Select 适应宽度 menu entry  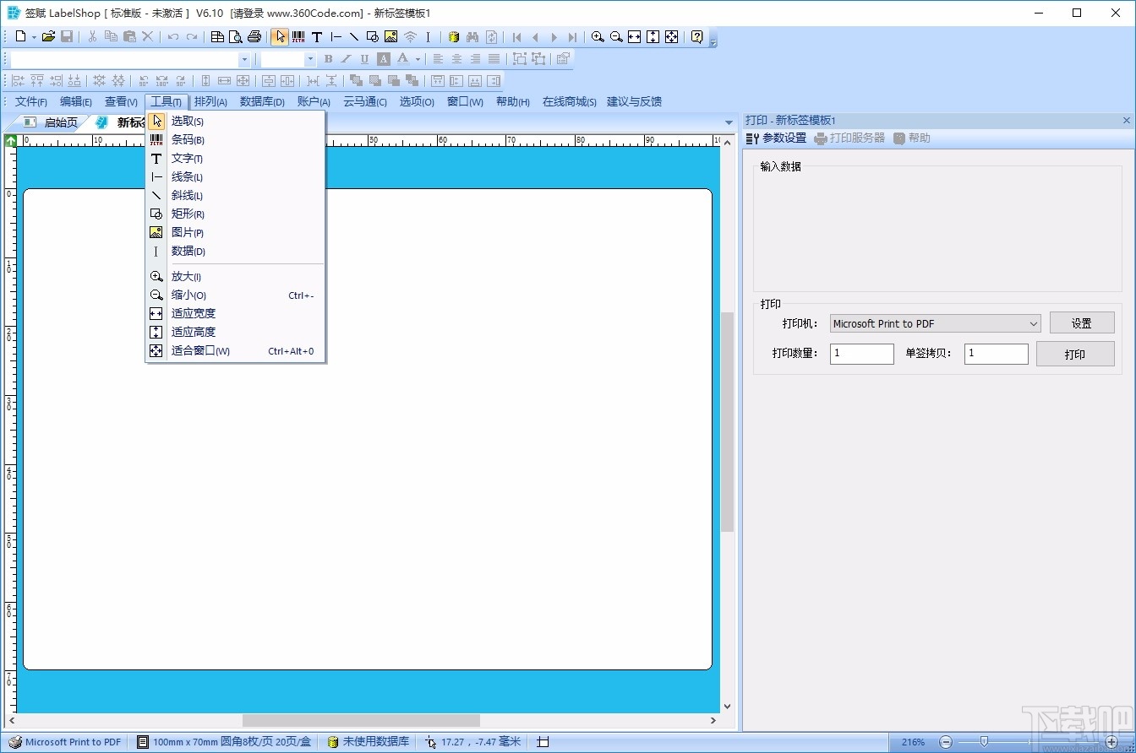point(236,314)
